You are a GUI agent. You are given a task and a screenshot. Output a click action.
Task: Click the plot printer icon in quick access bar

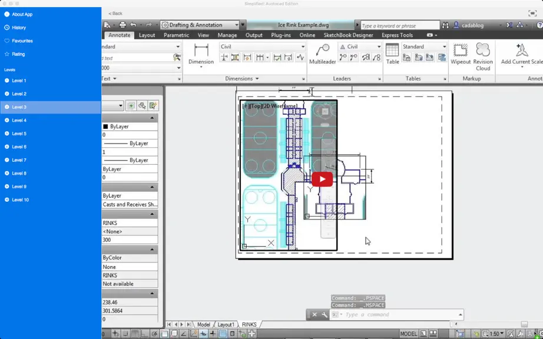(122, 25)
